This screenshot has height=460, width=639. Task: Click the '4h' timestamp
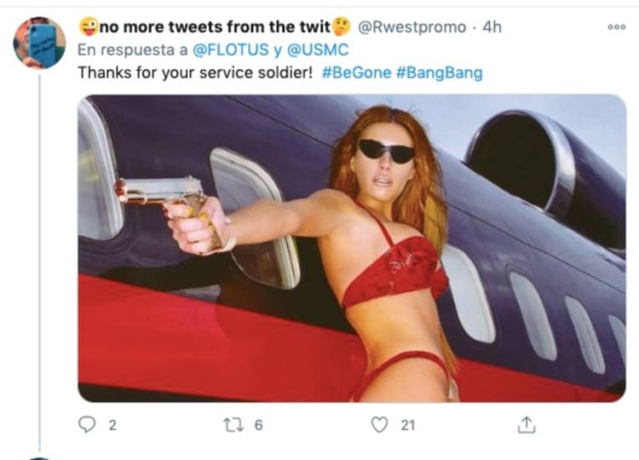(492, 27)
